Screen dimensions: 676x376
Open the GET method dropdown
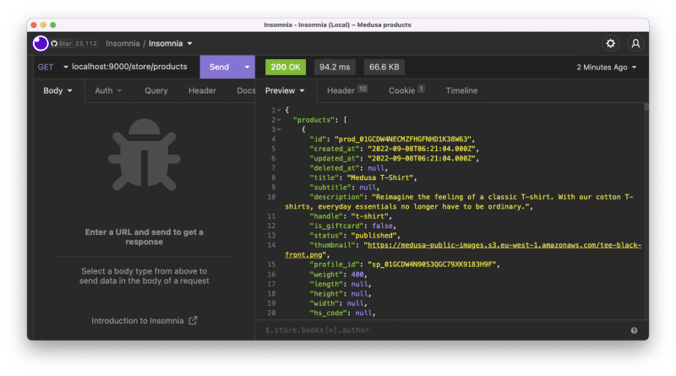52,67
